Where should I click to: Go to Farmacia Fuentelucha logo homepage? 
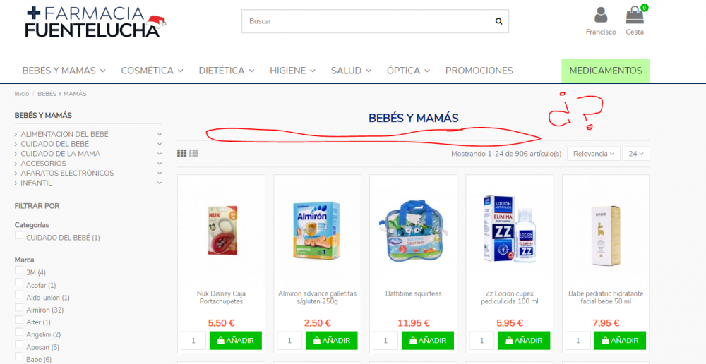pyautogui.click(x=95, y=22)
